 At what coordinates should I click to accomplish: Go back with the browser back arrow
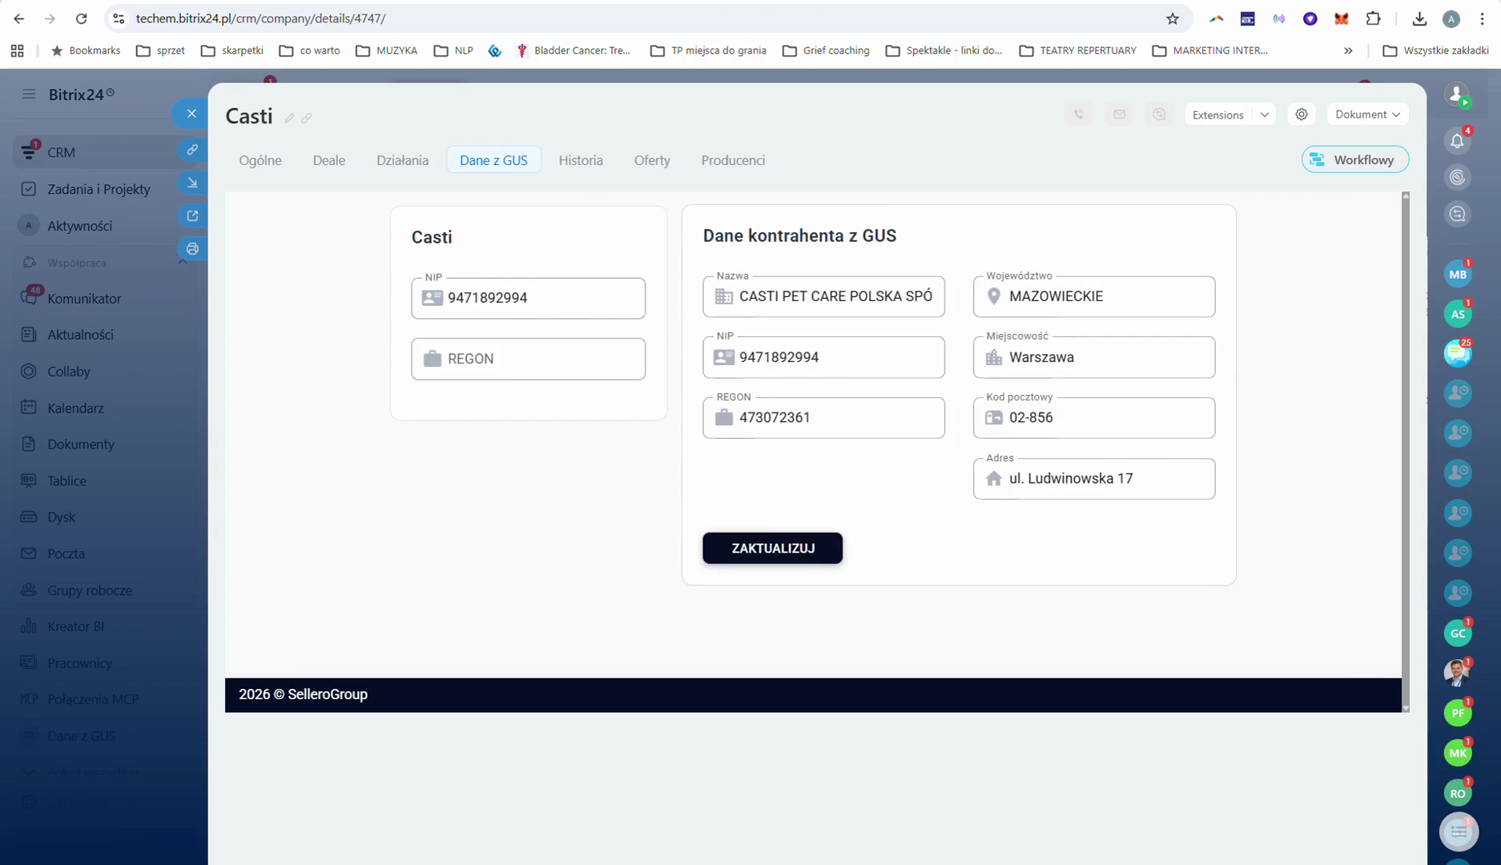pos(19,18)
